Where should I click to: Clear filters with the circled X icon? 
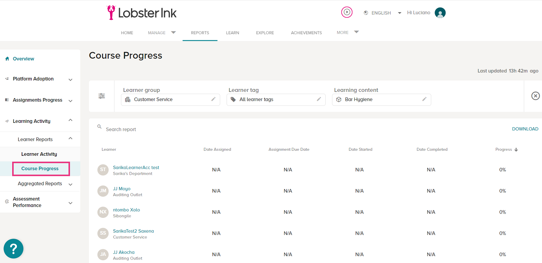click(535, 96)
